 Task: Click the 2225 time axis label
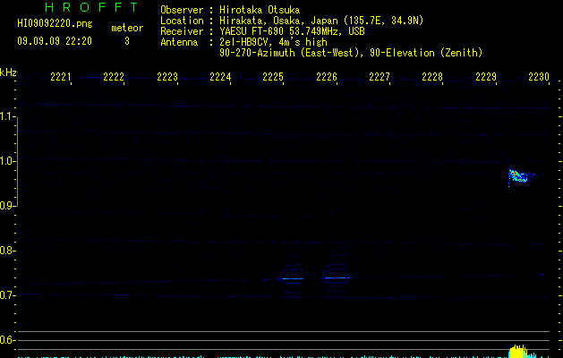273,77
